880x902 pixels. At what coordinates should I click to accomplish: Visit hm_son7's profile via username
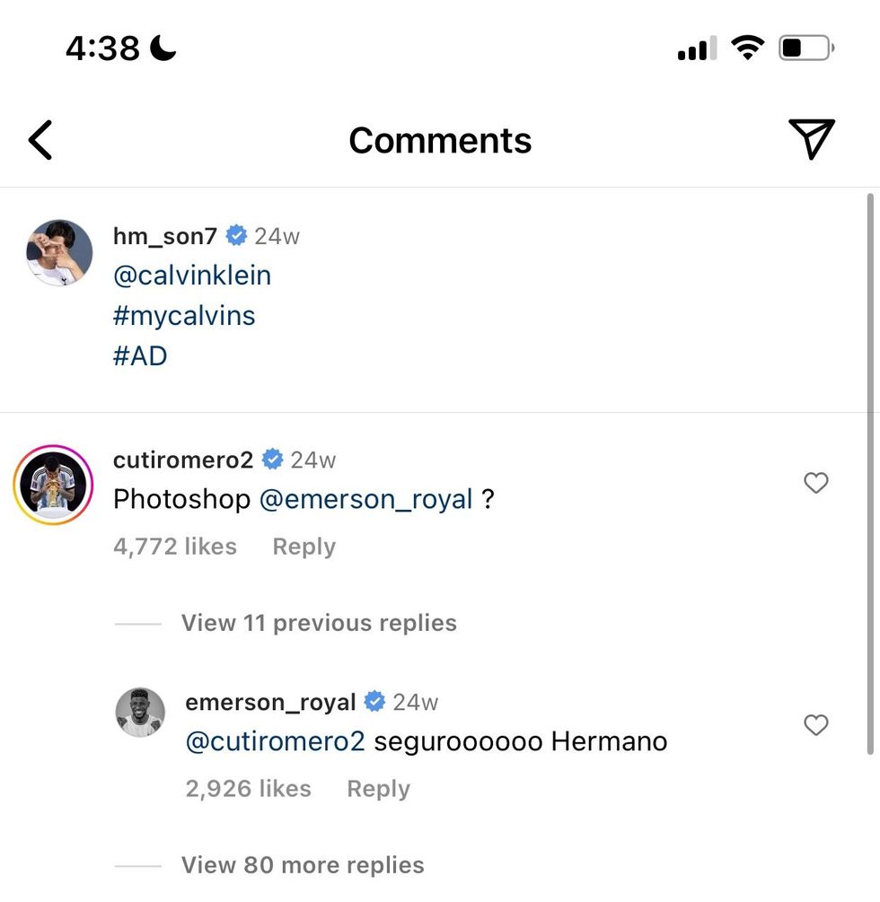tap(163, 235)
